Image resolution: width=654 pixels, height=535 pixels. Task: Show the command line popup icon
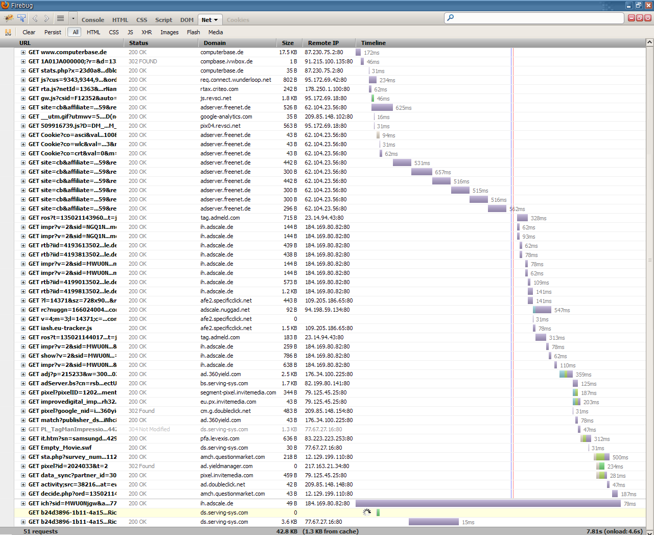click(60, 18)
